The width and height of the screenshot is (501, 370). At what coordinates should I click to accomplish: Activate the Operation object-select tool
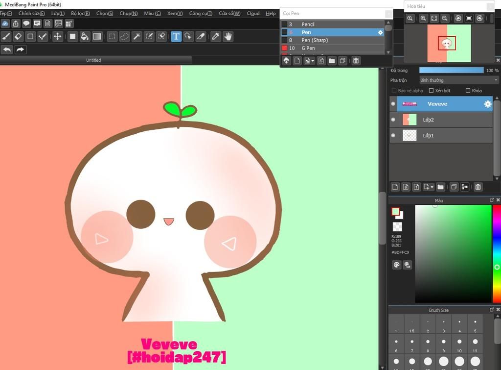[188, 36]
